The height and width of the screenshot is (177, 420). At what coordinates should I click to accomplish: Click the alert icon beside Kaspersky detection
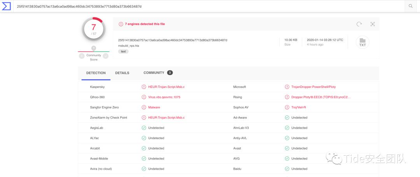[x=144, y=87]
